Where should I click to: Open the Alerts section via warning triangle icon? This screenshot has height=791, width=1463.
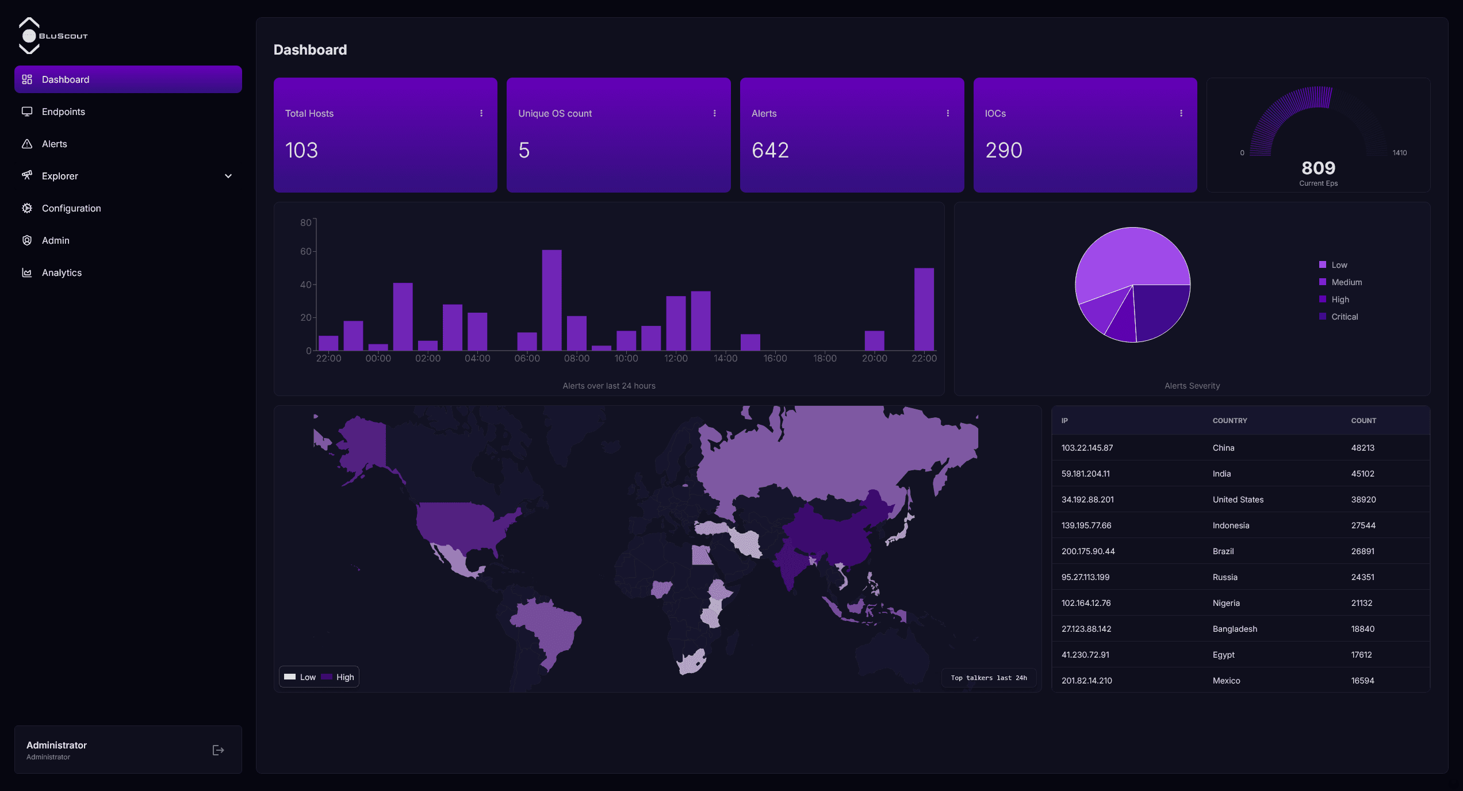tap(27, 144)
